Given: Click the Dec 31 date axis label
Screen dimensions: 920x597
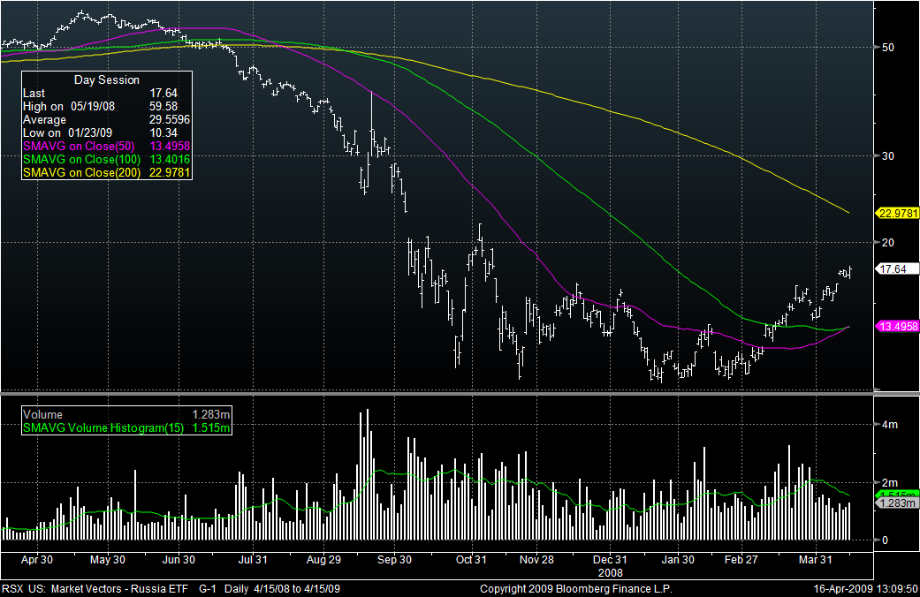Looking at the screenshot, I should click(x=610, y=560).
